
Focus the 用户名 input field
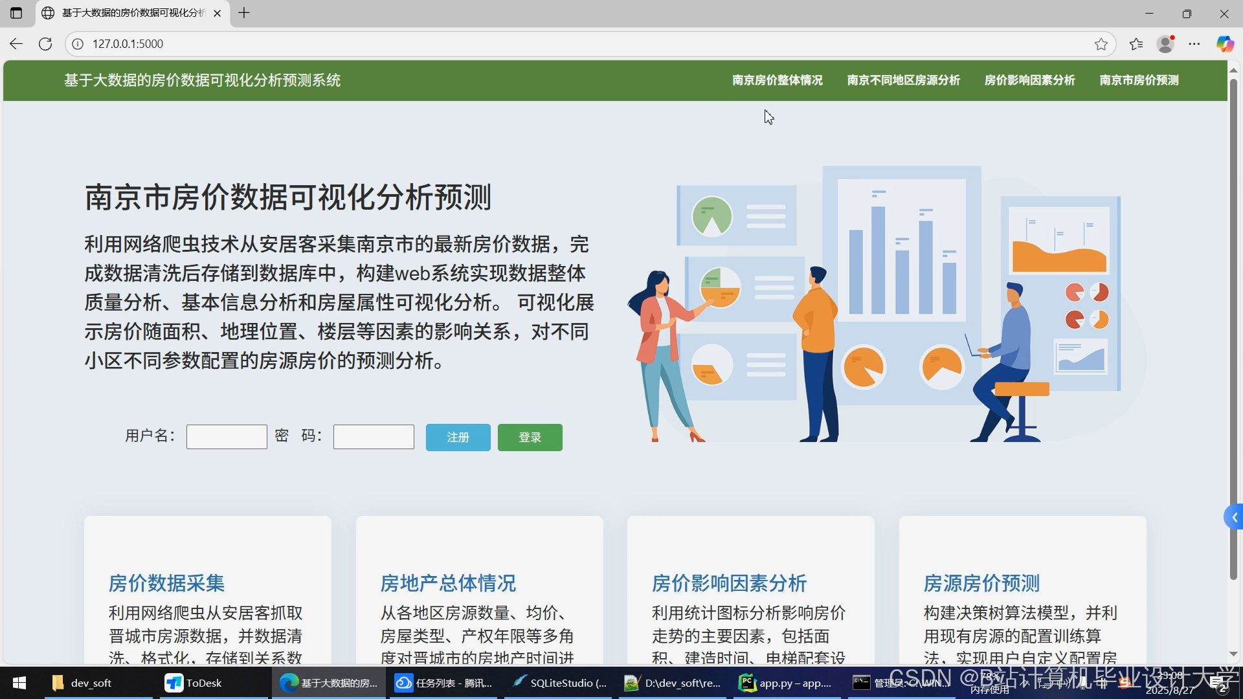point(227,437)
